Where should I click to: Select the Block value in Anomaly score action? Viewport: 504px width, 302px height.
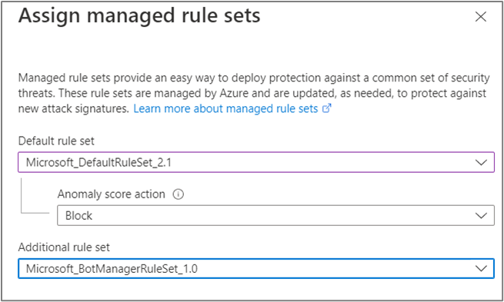click(x=78, y=216)
